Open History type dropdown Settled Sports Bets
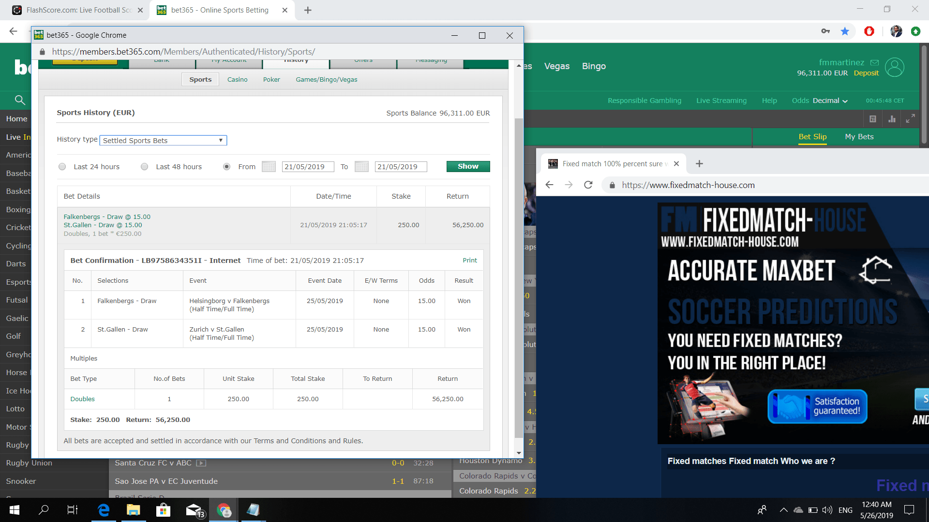929x522 pixels. (x=163, y=141)
